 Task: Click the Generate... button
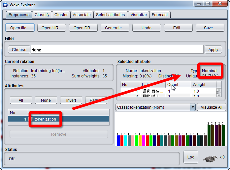tap(115, 28)
